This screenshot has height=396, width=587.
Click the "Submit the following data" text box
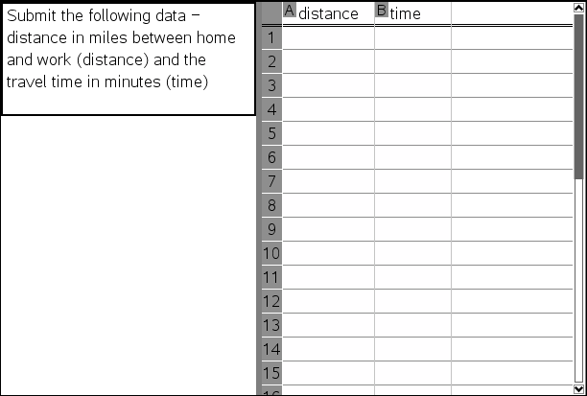coord(128,58)
